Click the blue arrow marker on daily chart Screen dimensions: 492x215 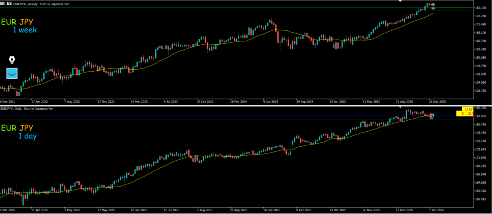pos(431,117)
